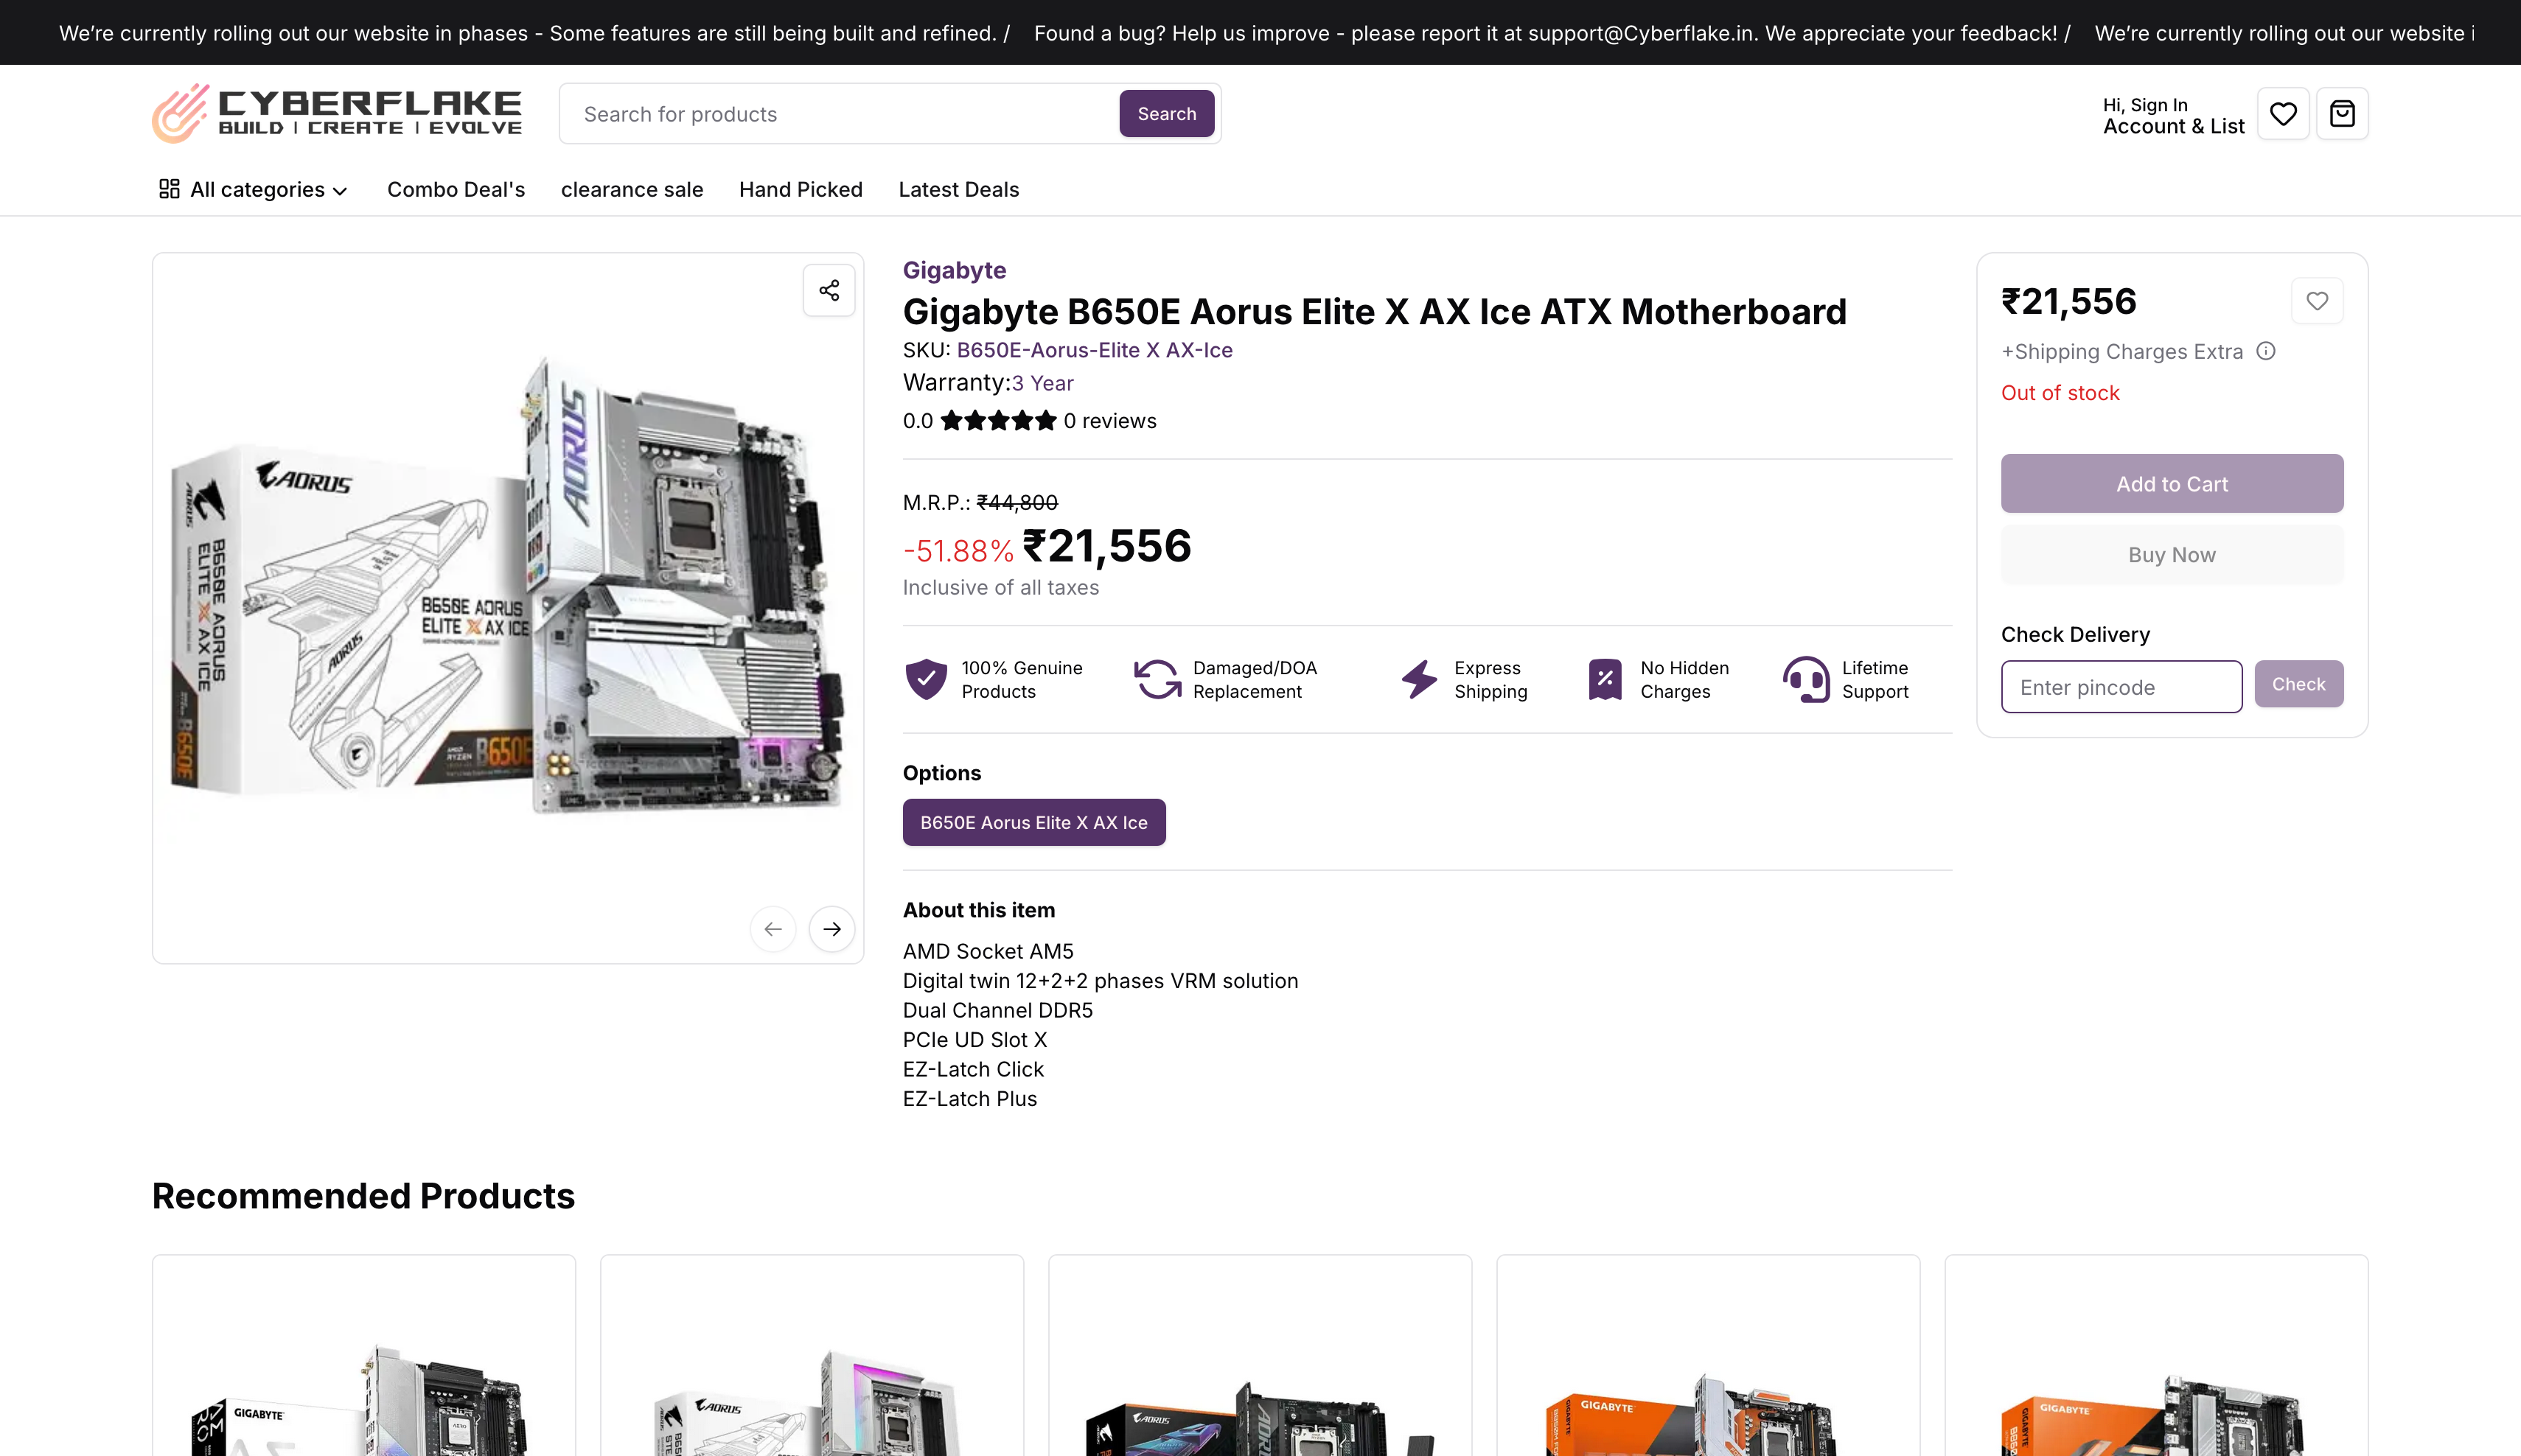Image resolution: width=2521 pixels, height=1456 pixels.
Task: Go to clearance sale section
Action: tap(631, 190)
